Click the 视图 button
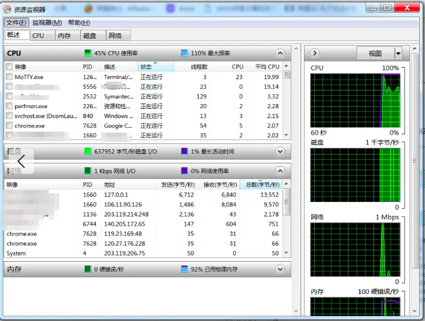425x321 pixels. pos(376,53)
